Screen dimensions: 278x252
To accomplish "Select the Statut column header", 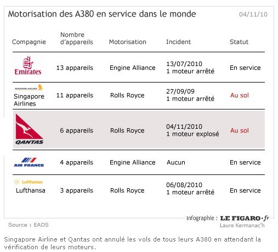I will click(x=239, y=42).
